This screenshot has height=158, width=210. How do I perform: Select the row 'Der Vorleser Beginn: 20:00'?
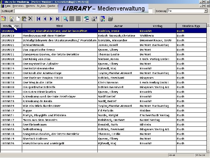tap(103, 78)
